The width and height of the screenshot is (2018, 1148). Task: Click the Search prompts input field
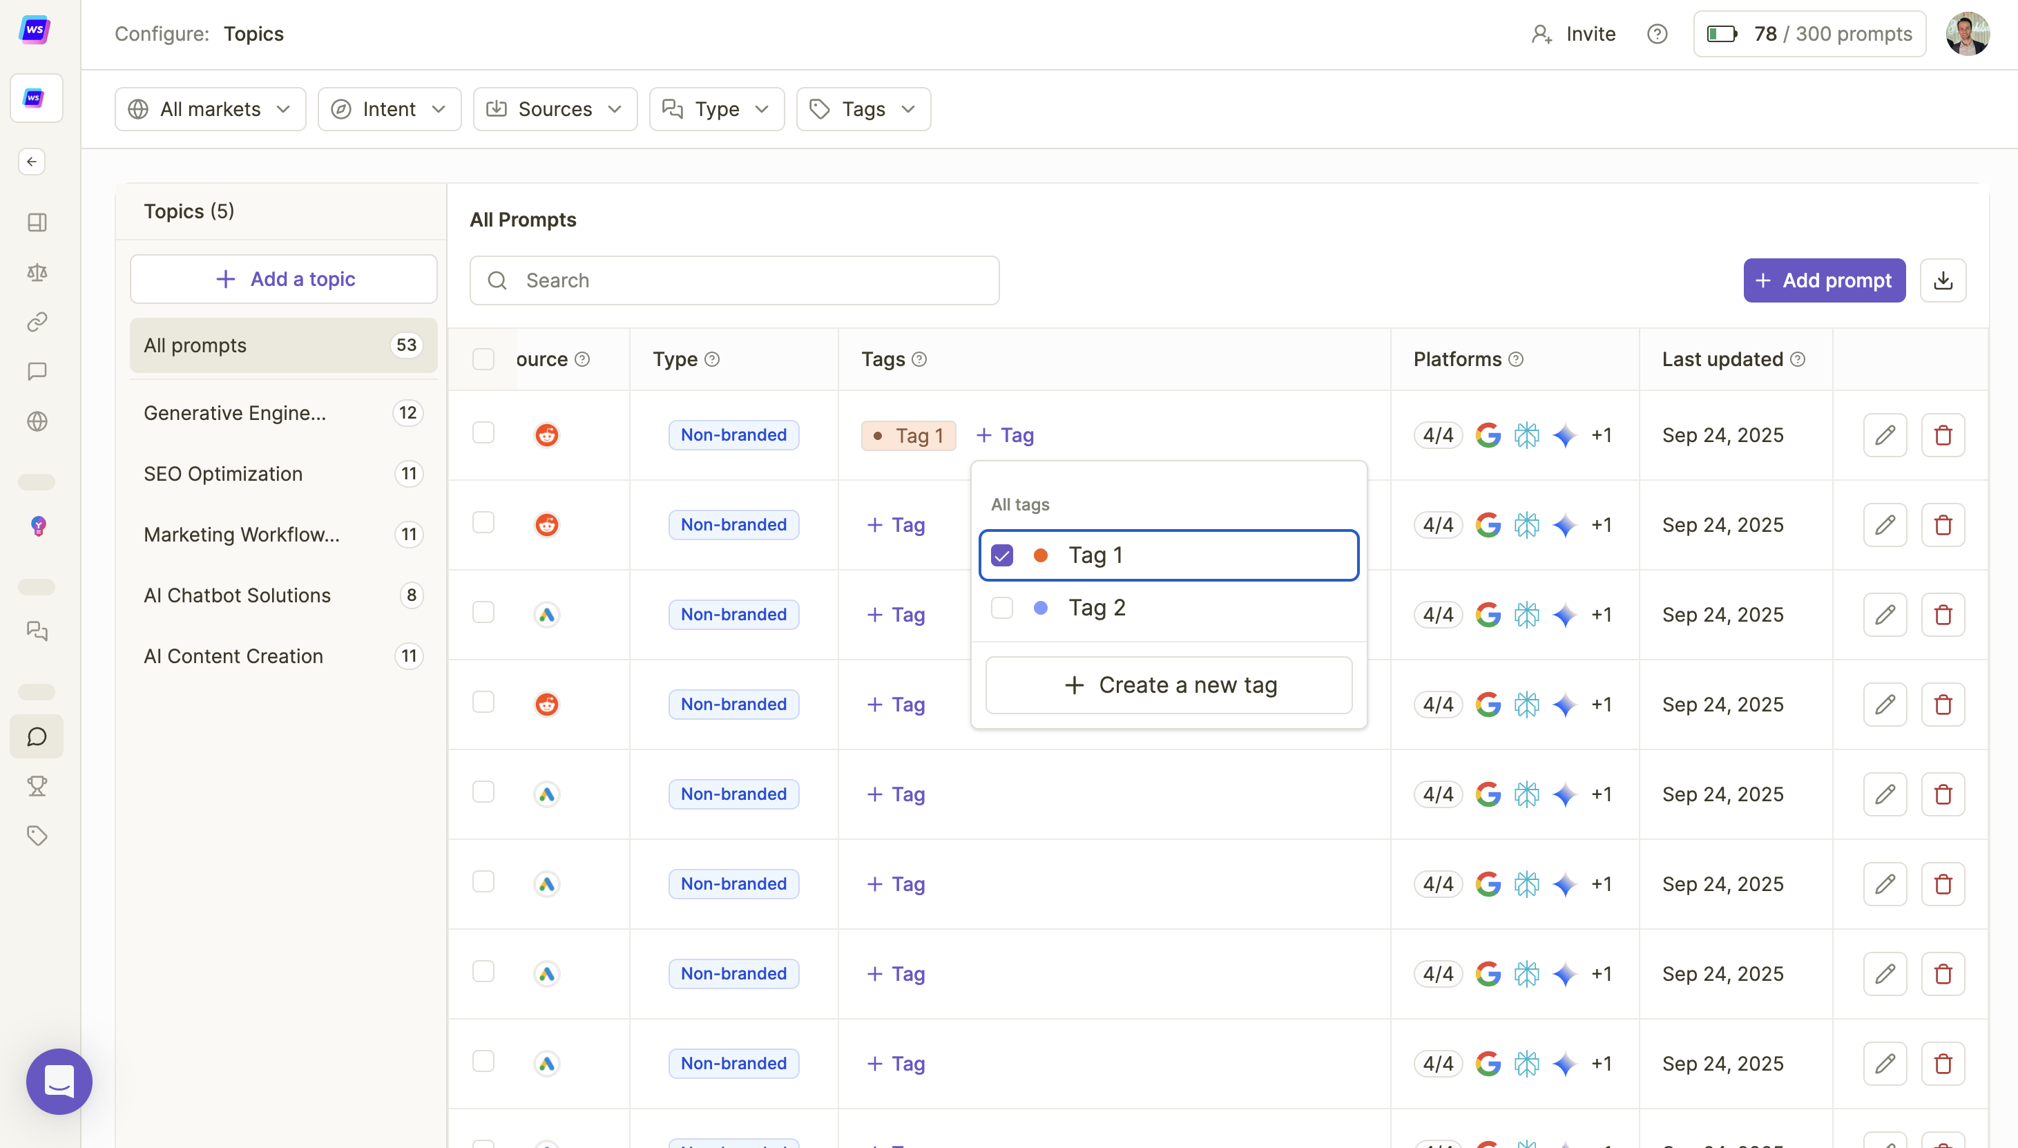click(734, 280)
